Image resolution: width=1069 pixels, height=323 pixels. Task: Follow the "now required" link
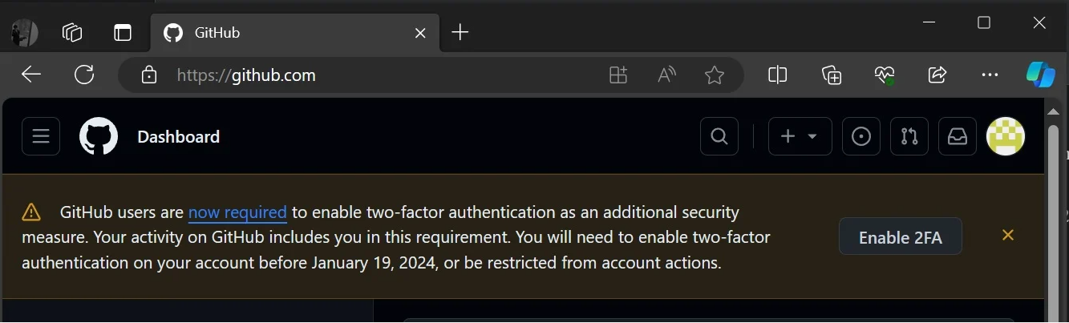click(237, 212)
